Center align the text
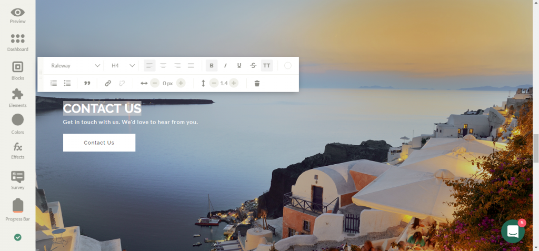This screenshot has height=251, width=539. [163, 66]
